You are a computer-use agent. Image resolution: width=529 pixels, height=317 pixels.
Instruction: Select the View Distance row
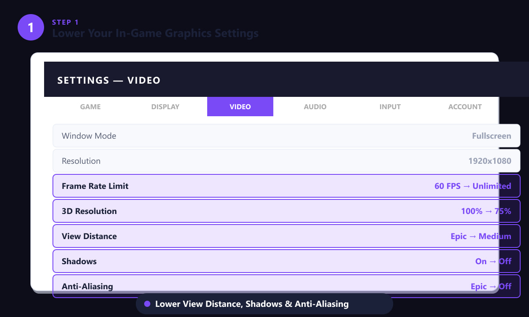pos(287,236)
